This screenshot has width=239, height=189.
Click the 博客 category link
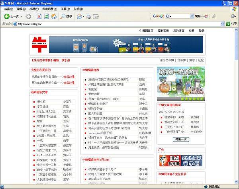click(x=192, y=60)
